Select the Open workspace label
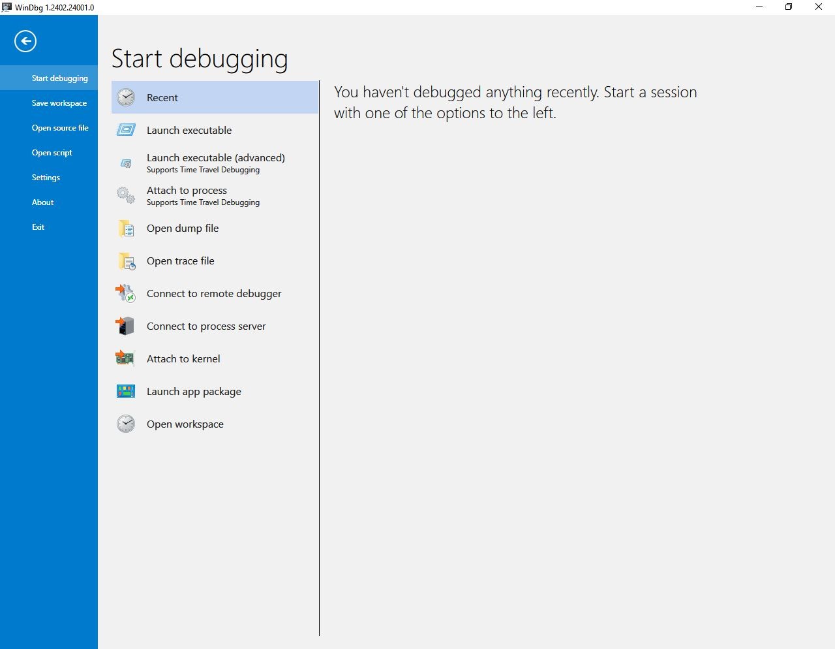Image resolution: width=835 pixels, height=649 pixels. (185, 424)
